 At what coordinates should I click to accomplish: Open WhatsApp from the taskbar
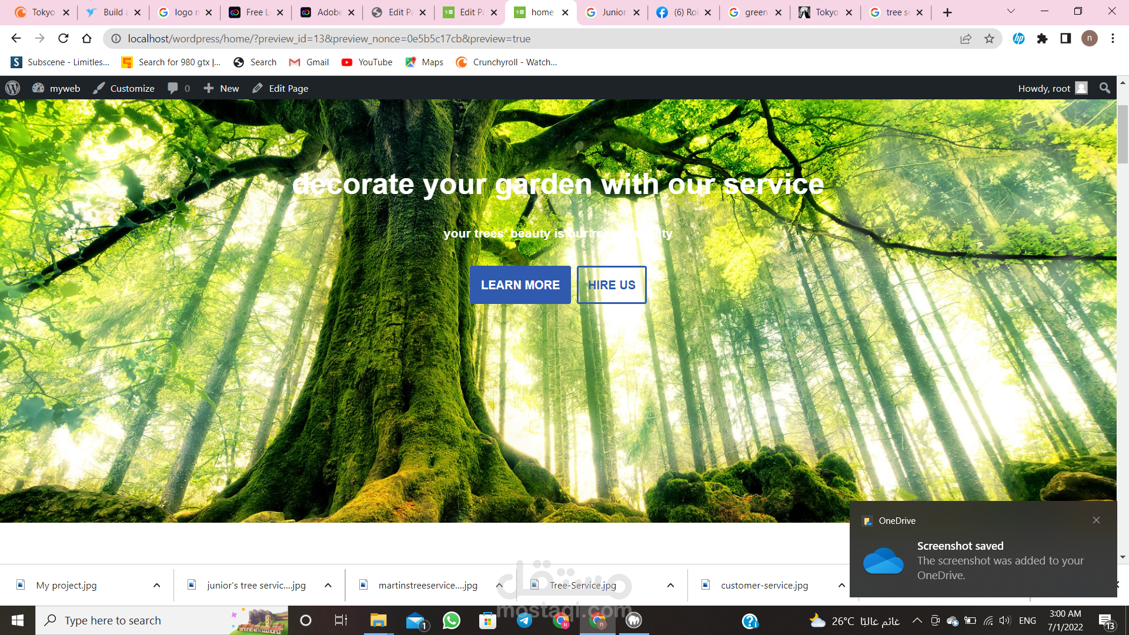[x=451, y=620]
